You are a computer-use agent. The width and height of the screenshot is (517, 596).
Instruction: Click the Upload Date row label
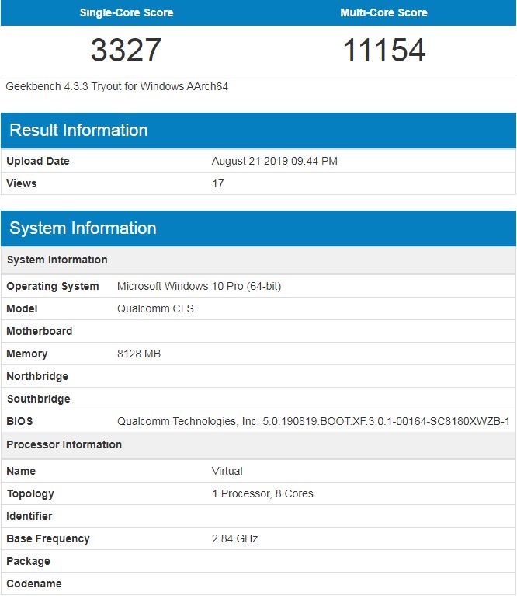coord(38,161)
